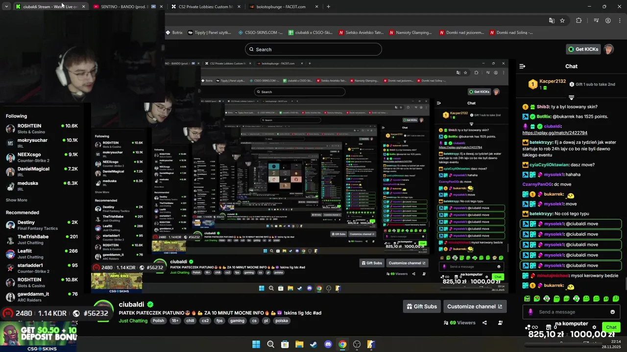Click the share icon beside the viewer count
The width and height of the screenshot is (627, 352).
pos(484,323)
